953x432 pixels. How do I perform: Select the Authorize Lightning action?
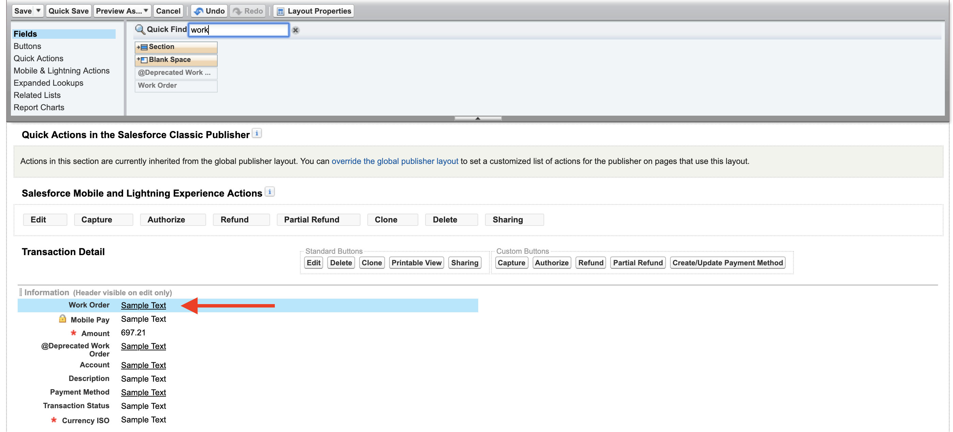click(x=173, y=220)
